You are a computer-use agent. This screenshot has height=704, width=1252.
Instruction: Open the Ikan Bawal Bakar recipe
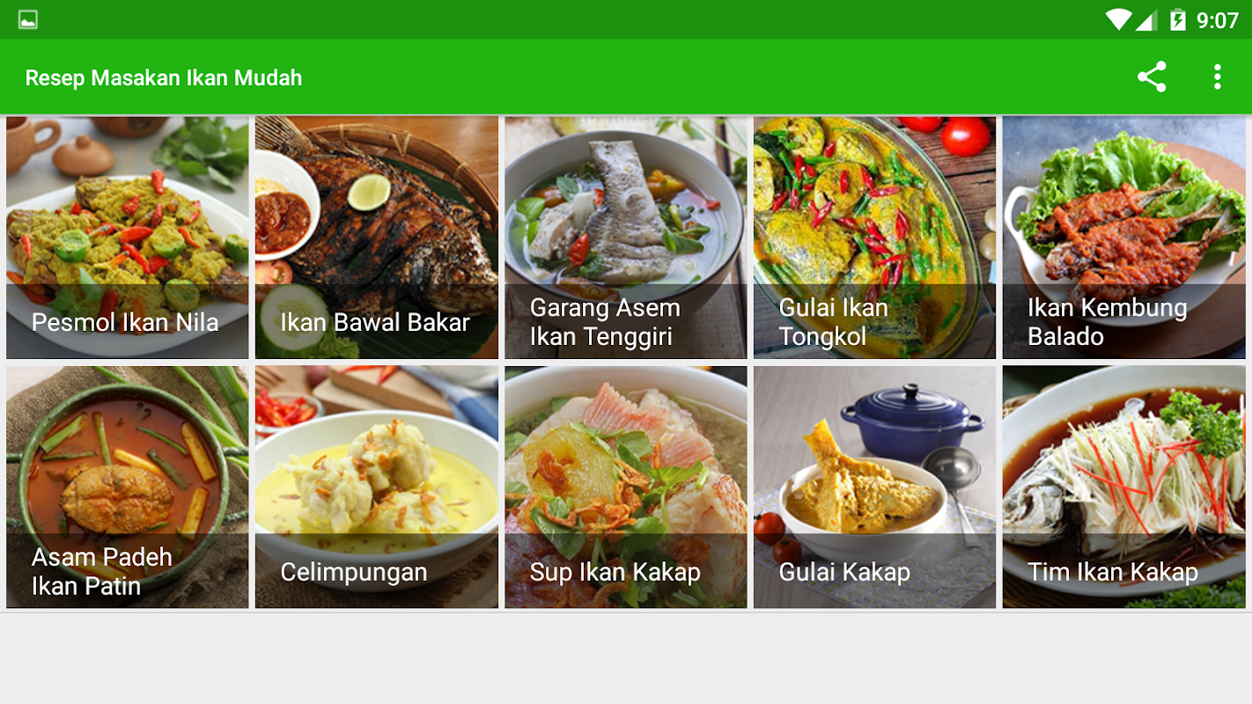click(377, 238)
